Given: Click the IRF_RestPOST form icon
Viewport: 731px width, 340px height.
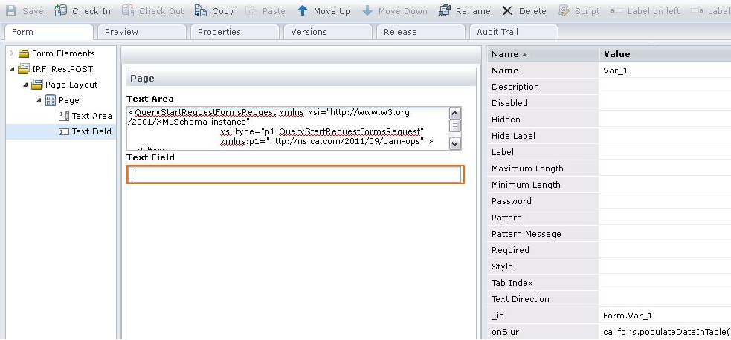Looking at the screenshot, I should click(23, 69).
